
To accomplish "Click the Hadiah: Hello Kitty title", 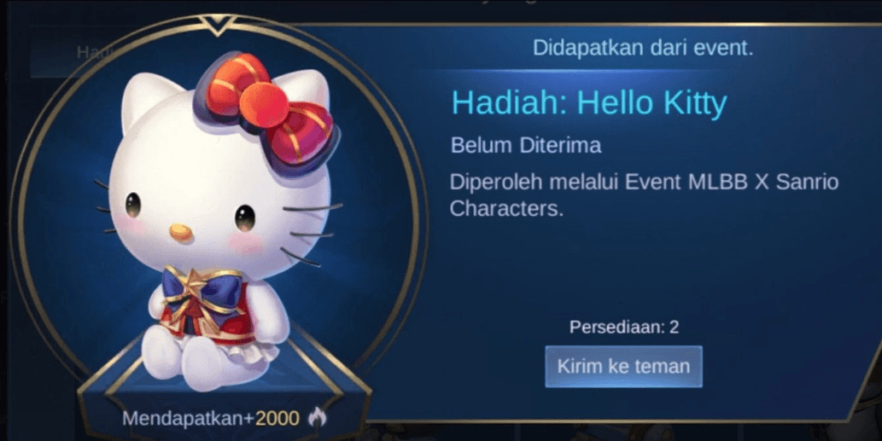I will (589, 103).
